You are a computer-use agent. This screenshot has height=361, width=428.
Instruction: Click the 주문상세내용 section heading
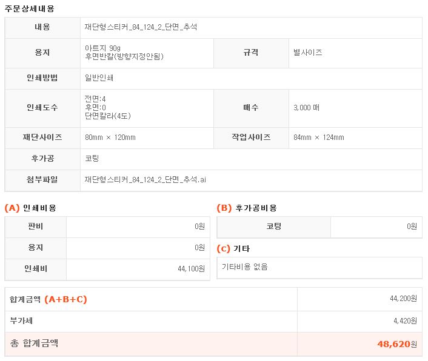point(29,8)
